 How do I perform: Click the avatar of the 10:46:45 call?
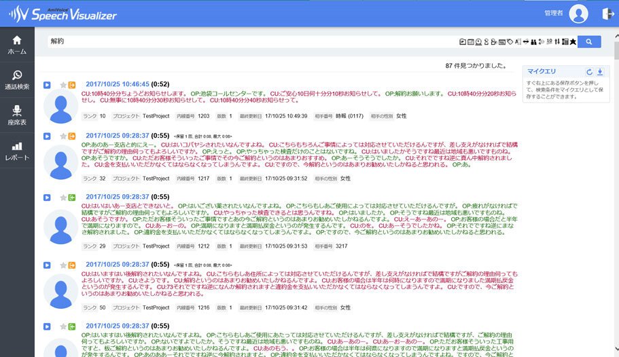tap(60, 107)
